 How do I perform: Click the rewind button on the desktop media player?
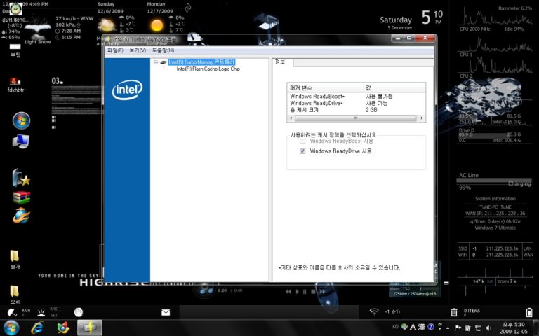click(288, 292)
